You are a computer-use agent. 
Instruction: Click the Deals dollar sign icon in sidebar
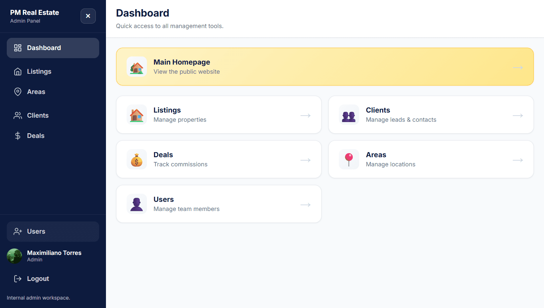18,136
